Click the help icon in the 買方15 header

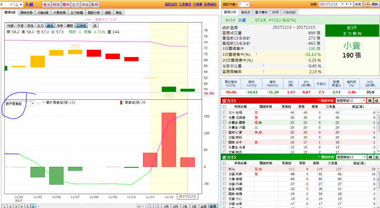(x=318, y=101)
